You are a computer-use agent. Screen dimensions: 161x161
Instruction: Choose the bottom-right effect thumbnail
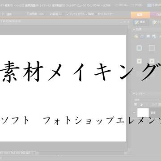(x=152, y=61)
